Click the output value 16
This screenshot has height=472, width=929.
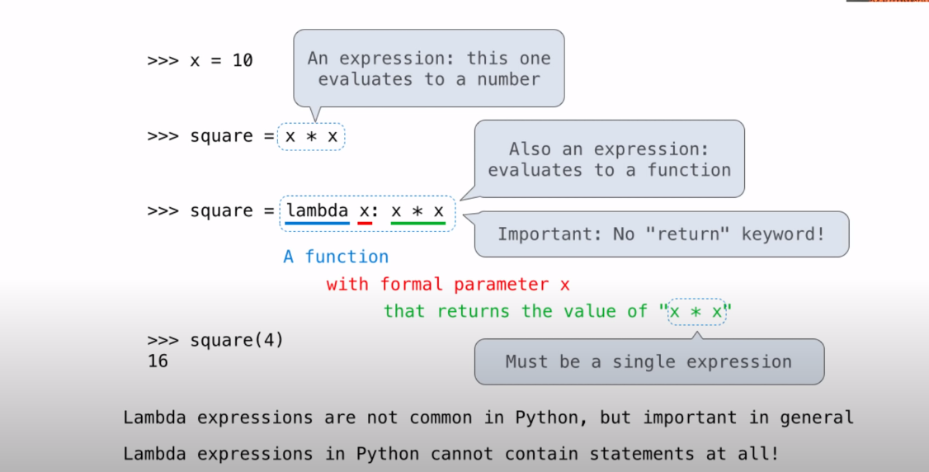pos(158,361)
